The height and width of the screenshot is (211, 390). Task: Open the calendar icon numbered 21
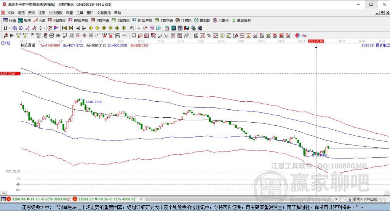pos(167,28)
